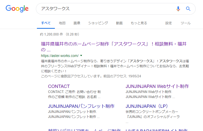Viewport: 203px width, 131px height.
Task: Switch to the 画像 tab
Action: click(77, 23)
